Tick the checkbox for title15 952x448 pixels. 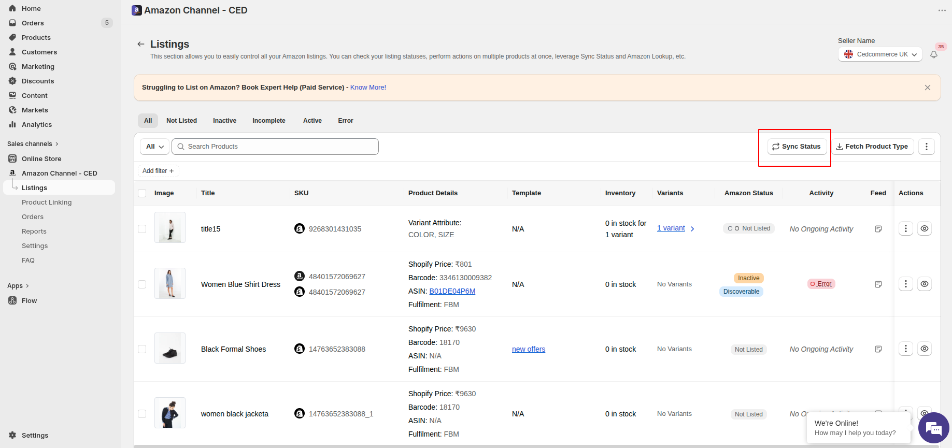click(142, 229)
